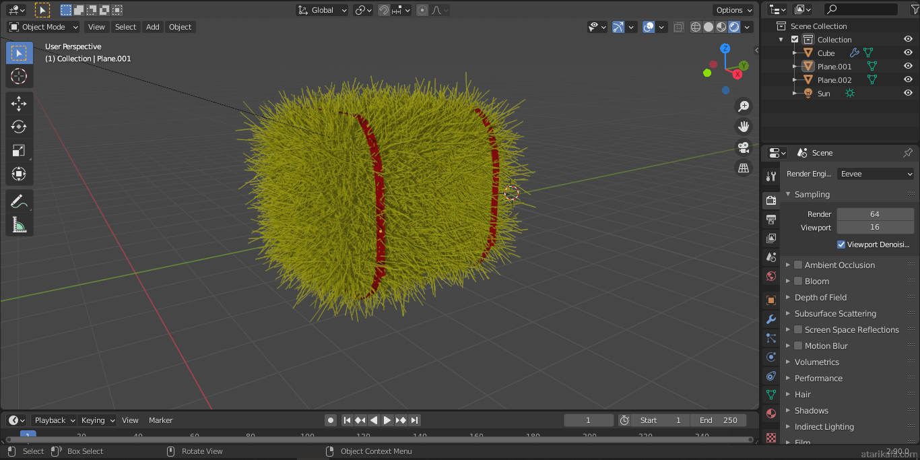The width and height of the screenshot is (920, 460).
Task: Open Global transform orientation dropdown
Action: [x=323, y=10]
